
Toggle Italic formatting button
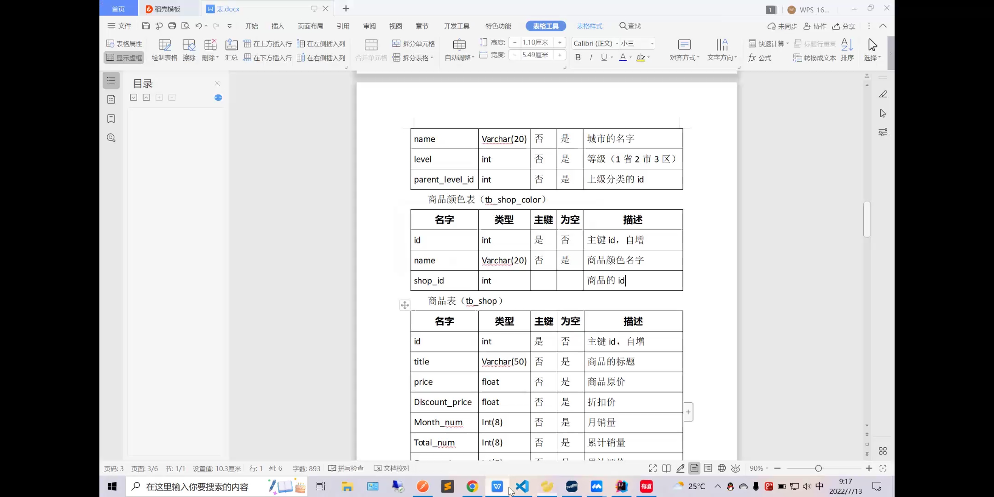(591, 58)
